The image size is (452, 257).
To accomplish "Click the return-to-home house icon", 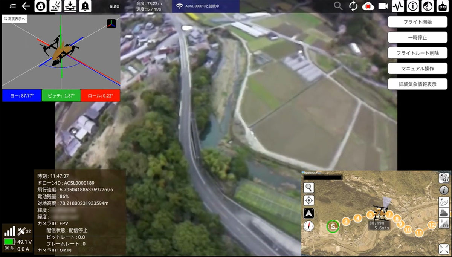I will (41, 6).
